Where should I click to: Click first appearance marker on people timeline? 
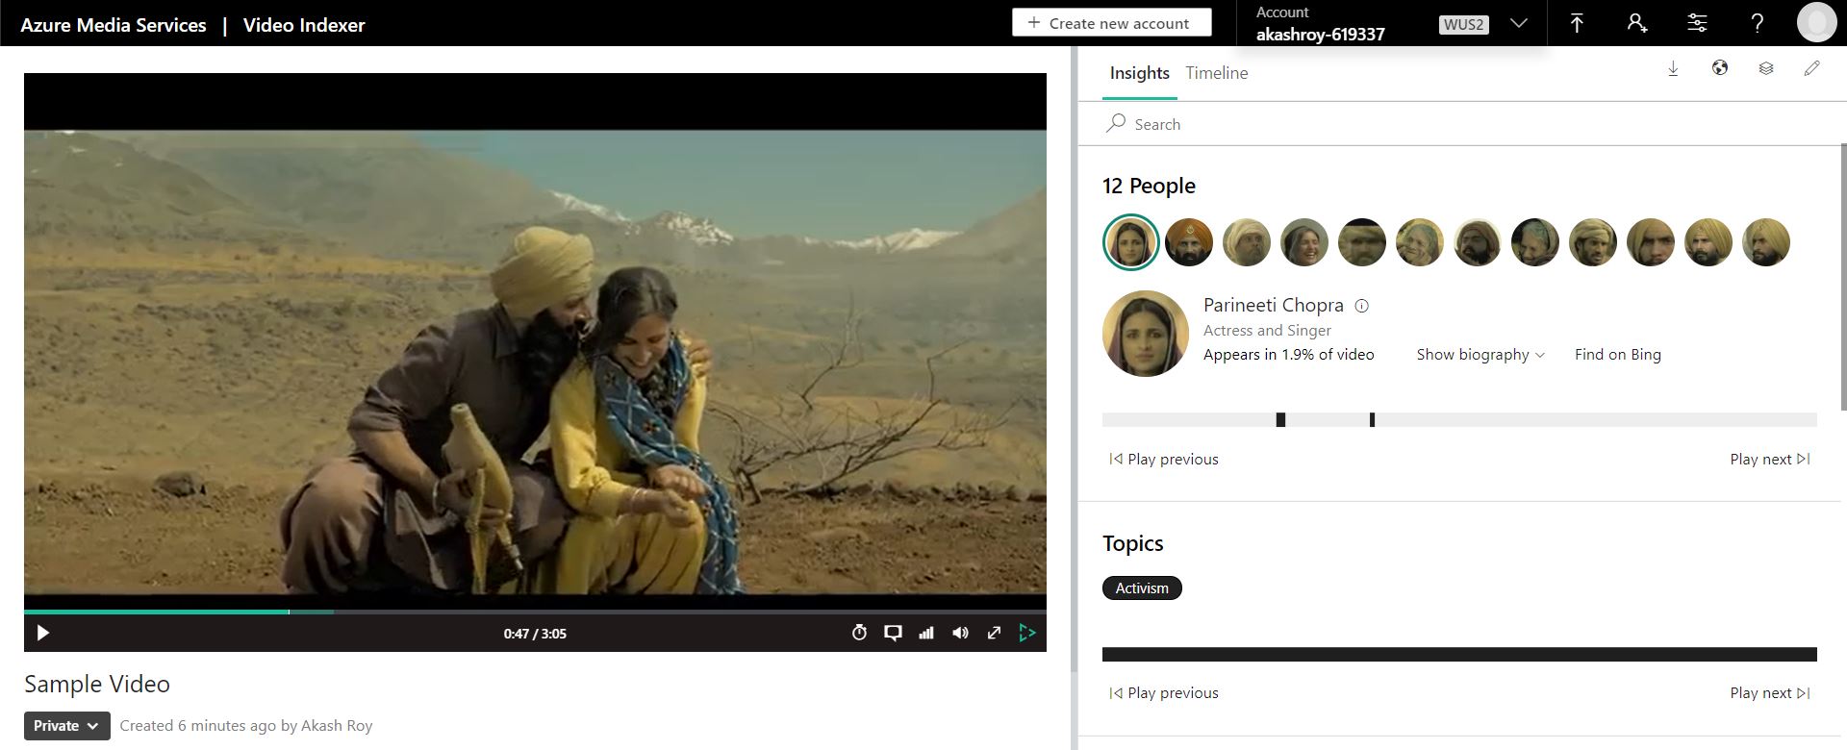[x=1280, y=420]
